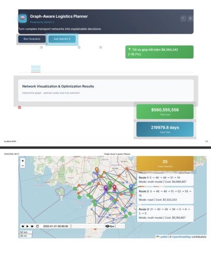This screenshot has width=211, height=279.
Task: Click the localhost:8504 page footer text
Action: 10,141
